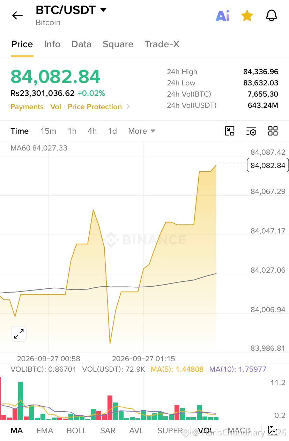Expand the BTC/USDT pair dropdown
The image size is (289, 441).
click(103, 10)
